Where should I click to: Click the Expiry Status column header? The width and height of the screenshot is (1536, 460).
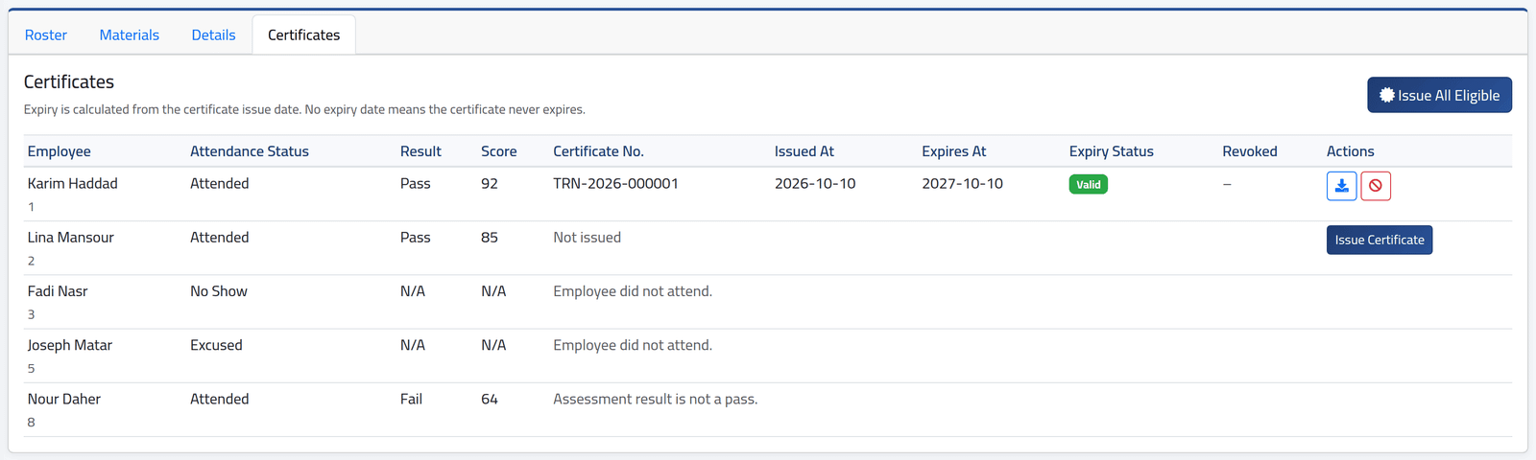coord(1112,151)
